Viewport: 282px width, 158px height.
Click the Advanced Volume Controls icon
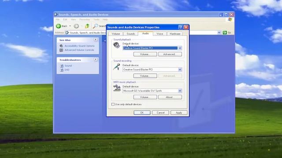point(61,50)
